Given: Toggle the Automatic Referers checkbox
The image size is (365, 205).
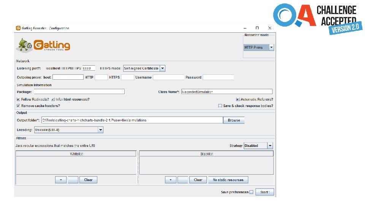Looking at the screenshot, I should point(238,99).
